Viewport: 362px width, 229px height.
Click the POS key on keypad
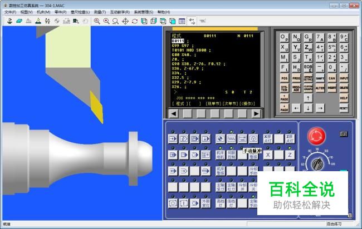[284, 78]
